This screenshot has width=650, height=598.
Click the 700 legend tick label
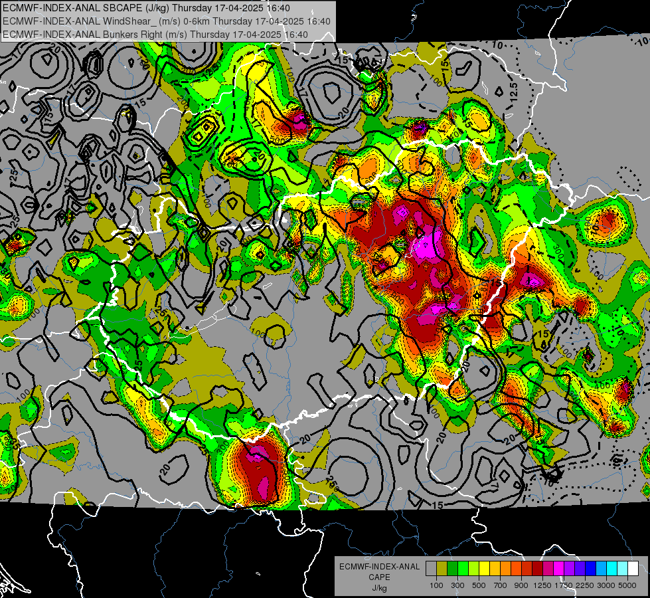click(x=501, y=585)
